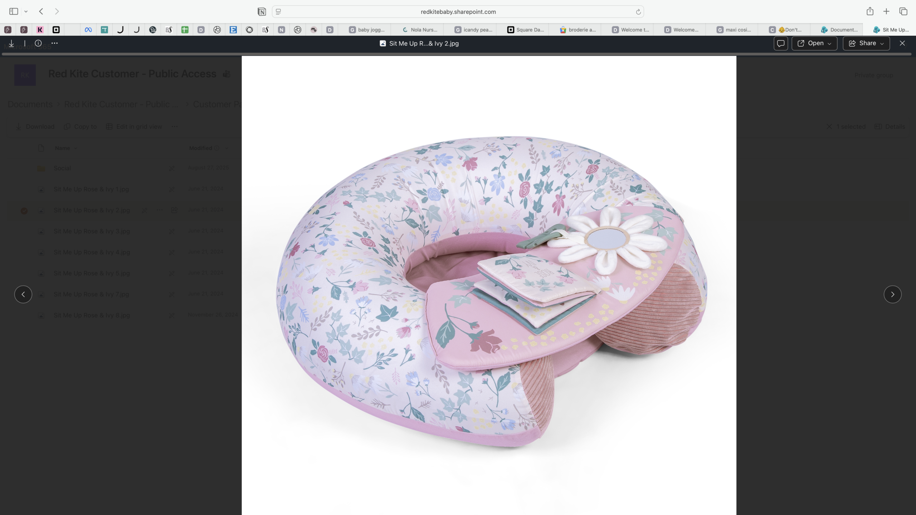Switch to the black Square pinned tab
Screen dimensions: 916x515
click(56, 30)
